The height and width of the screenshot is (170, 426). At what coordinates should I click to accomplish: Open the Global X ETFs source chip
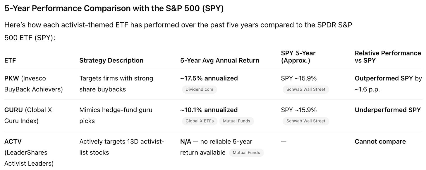(x=200, y=121)
